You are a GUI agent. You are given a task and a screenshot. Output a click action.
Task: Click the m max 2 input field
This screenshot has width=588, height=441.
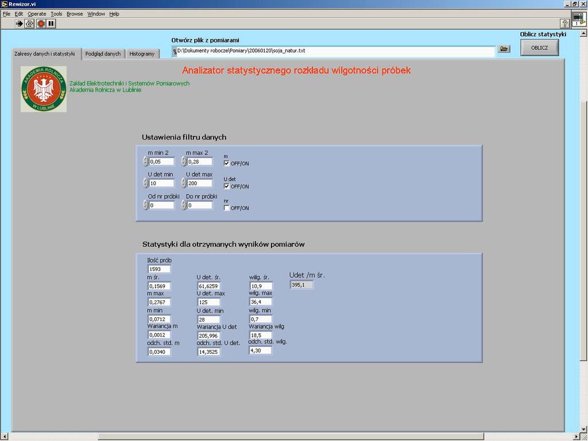pos(200,161)
